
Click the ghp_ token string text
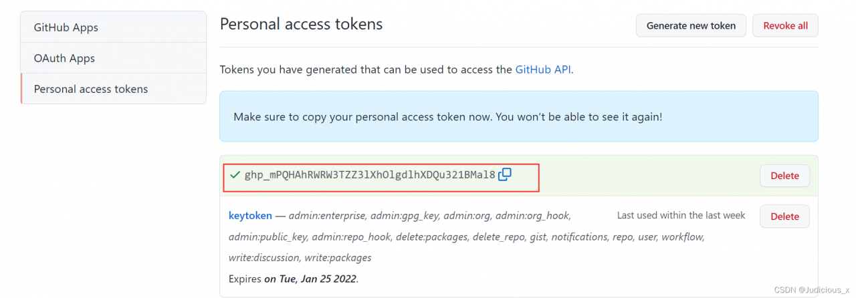[370, 175]
